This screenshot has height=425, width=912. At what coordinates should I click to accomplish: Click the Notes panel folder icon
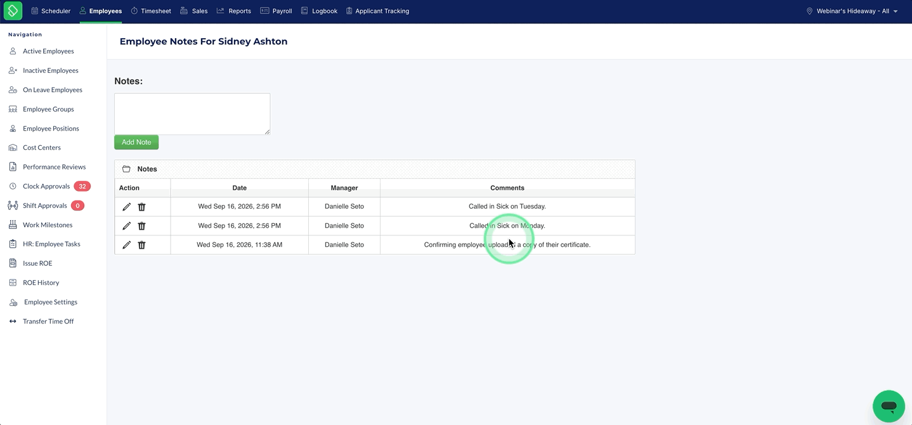(x=126, y=169)
